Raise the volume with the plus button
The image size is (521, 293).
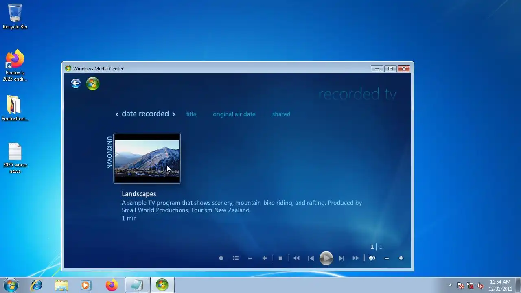(401, 258)
